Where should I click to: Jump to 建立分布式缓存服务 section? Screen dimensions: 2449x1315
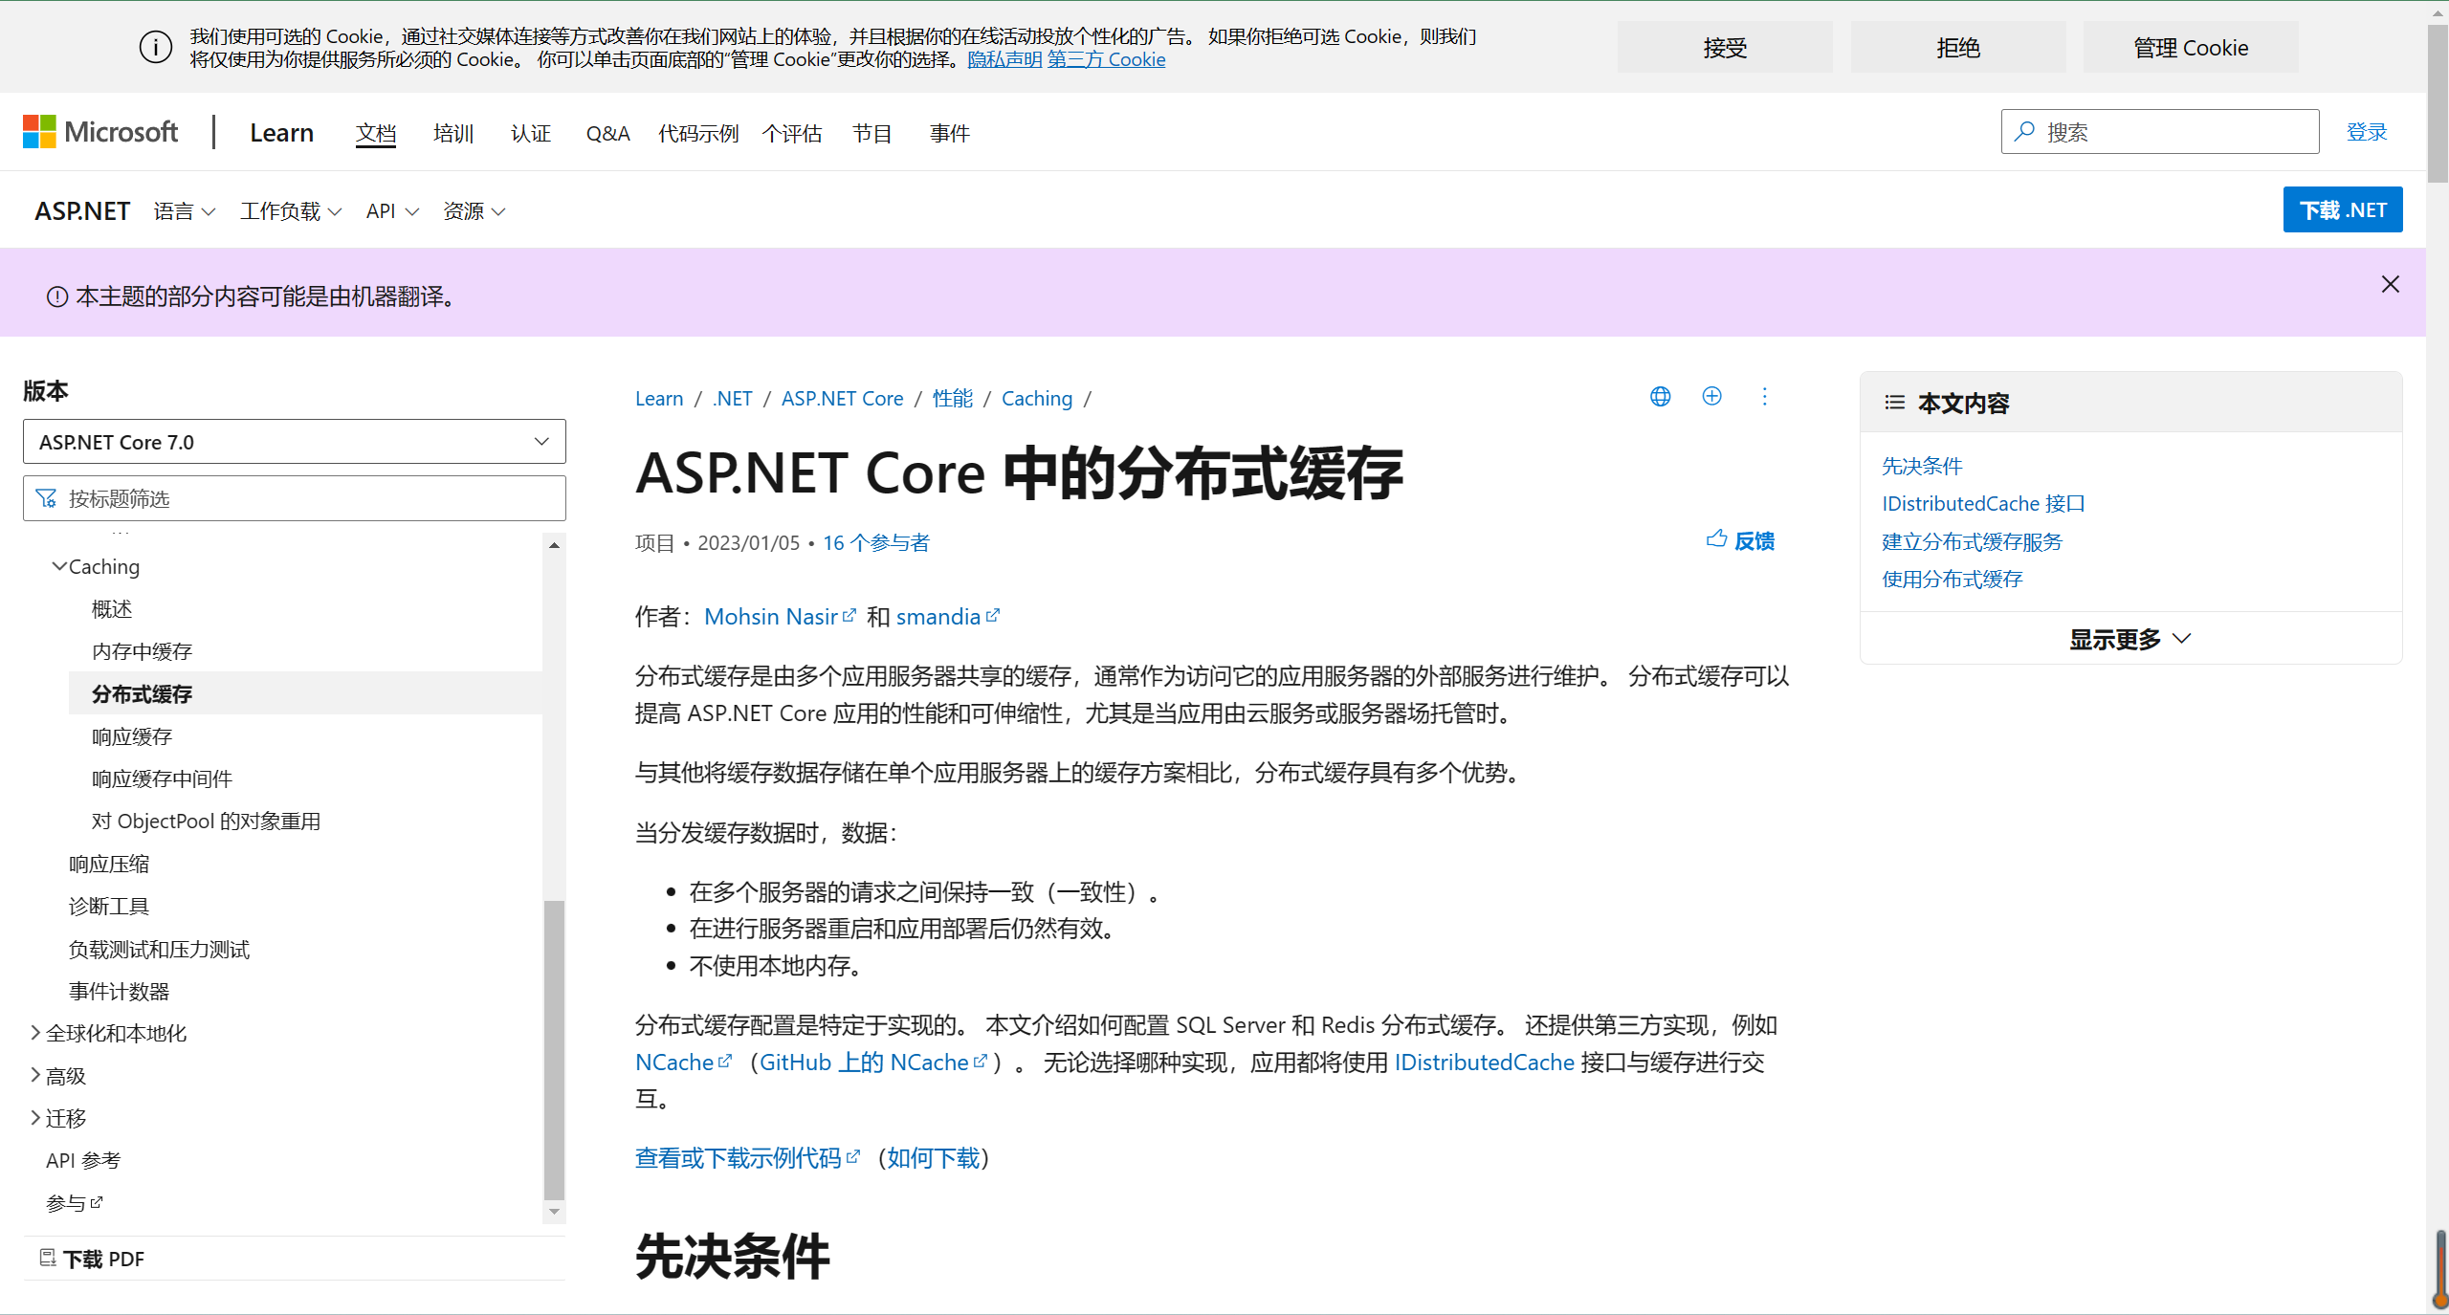[1972, 541]
